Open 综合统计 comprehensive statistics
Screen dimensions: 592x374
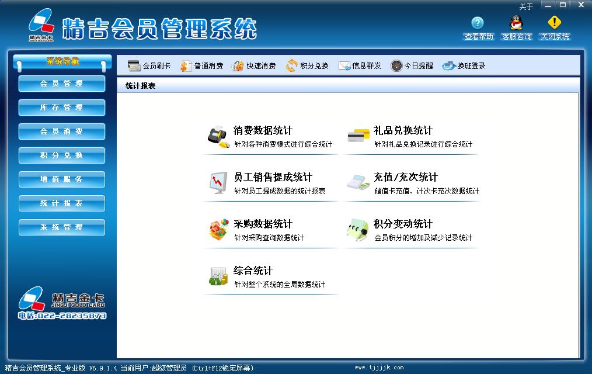253,271
